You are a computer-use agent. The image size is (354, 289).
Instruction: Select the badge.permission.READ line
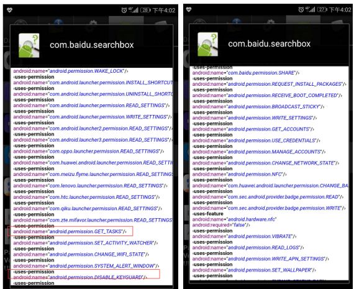click(x=268, y=197)
